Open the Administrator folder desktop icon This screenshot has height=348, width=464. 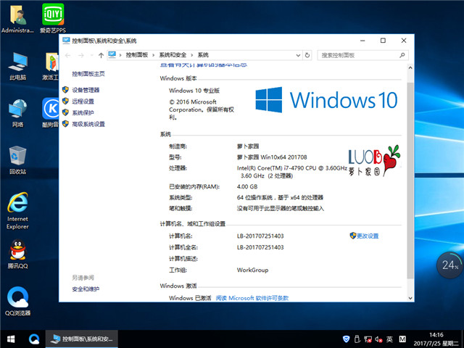[x=17, y=18]
